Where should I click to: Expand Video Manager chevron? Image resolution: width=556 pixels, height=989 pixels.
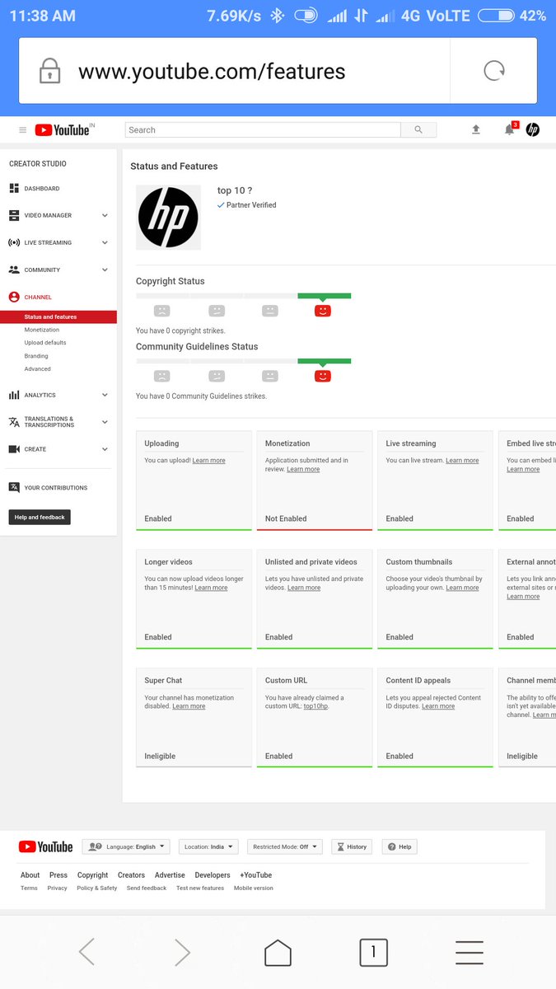click(105, 215)
